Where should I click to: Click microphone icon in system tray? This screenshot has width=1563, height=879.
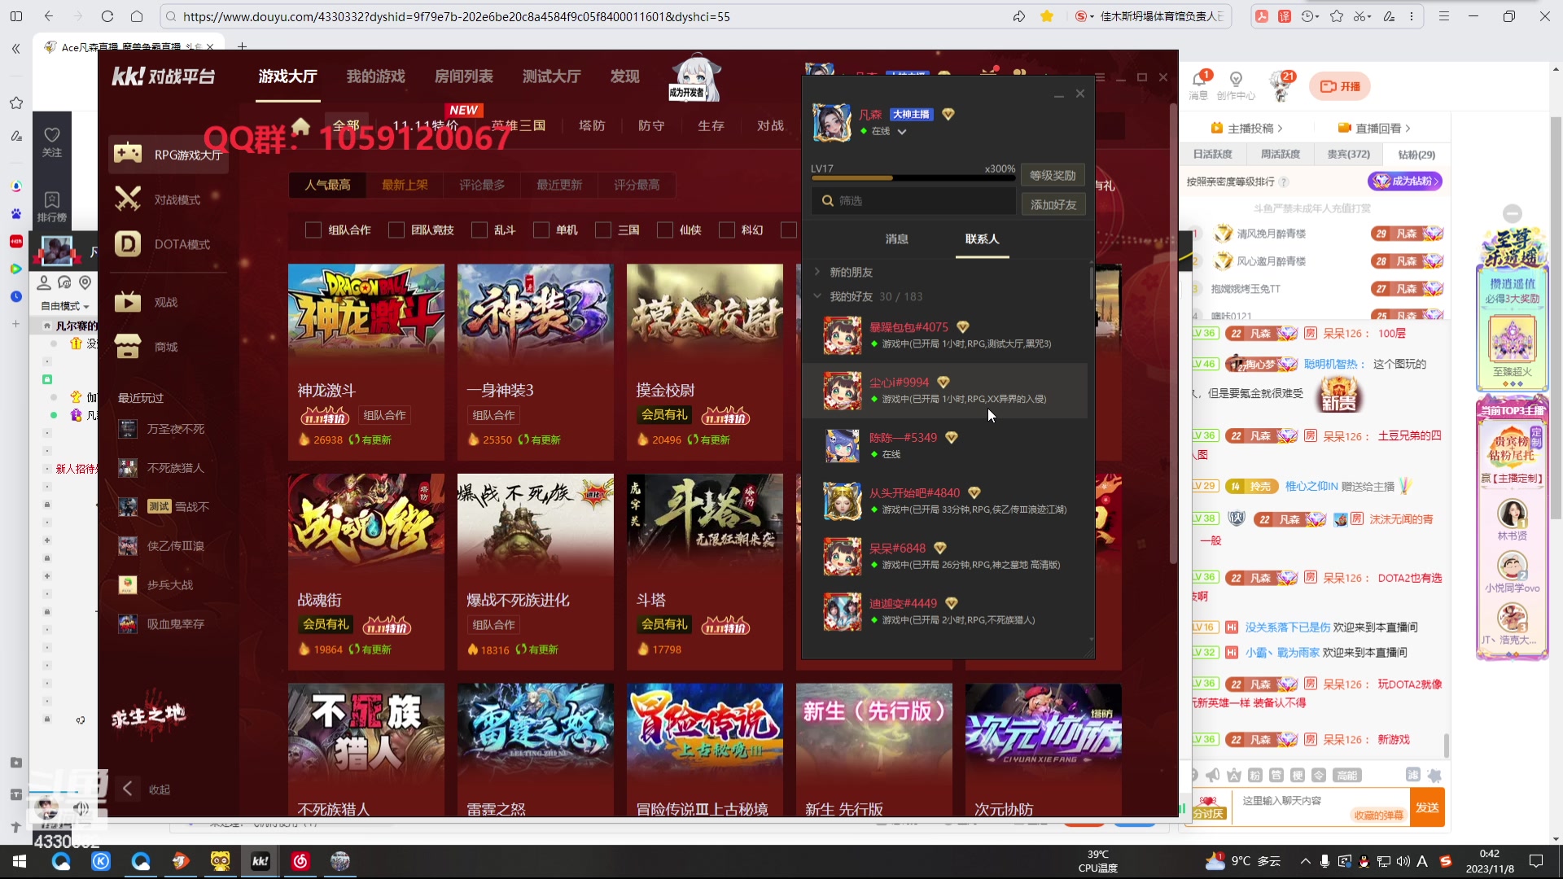coord(1325,861)
